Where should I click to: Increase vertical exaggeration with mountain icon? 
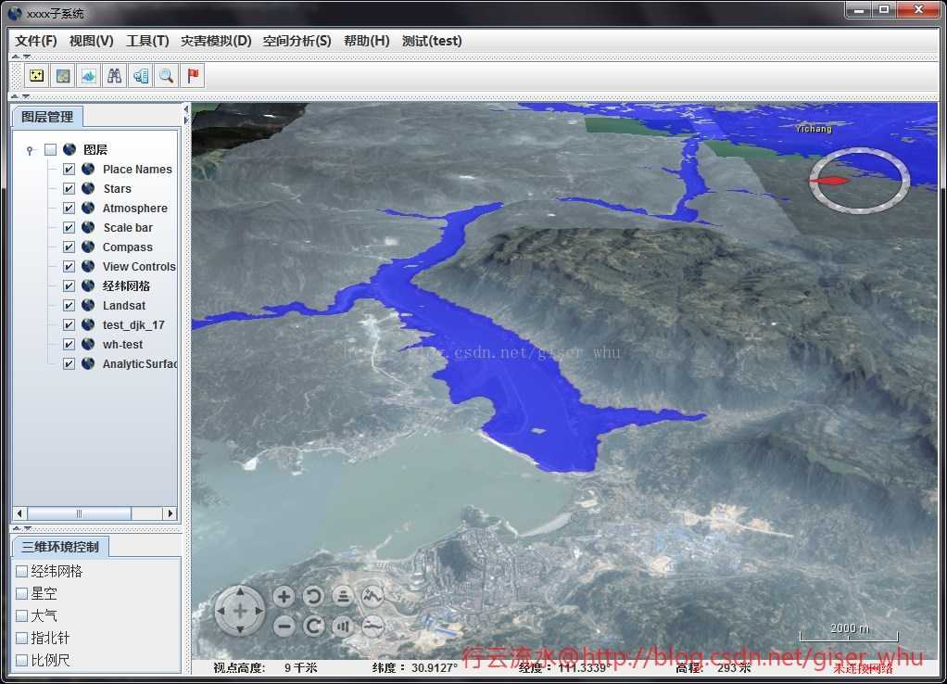coord(372,596)
